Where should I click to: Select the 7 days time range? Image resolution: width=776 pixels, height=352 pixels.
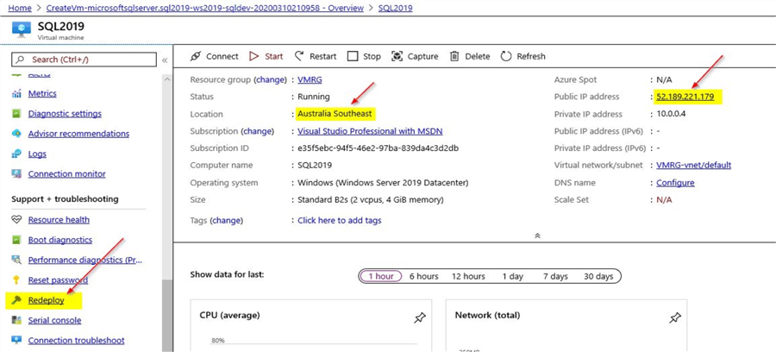pyautogui.click(x=555, y=276)
